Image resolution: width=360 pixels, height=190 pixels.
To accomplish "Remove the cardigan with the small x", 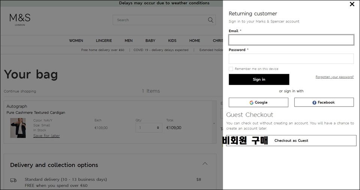I will pos(214,123).
